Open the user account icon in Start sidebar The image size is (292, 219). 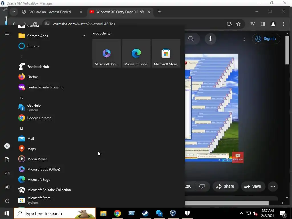[7, 146]
